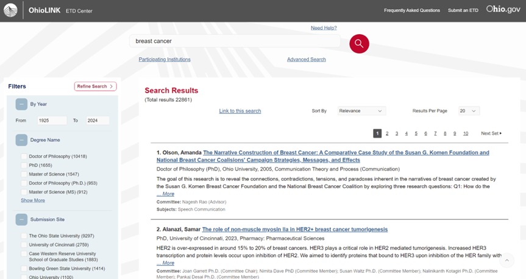Check The Ohio State University (9297) filter

[24, 236]
